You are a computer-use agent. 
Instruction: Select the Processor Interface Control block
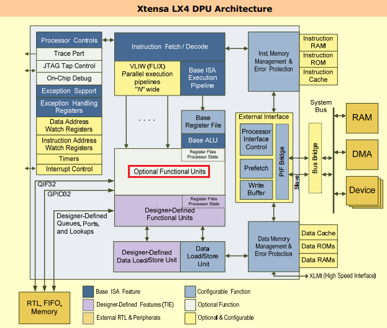coord(256,140)
